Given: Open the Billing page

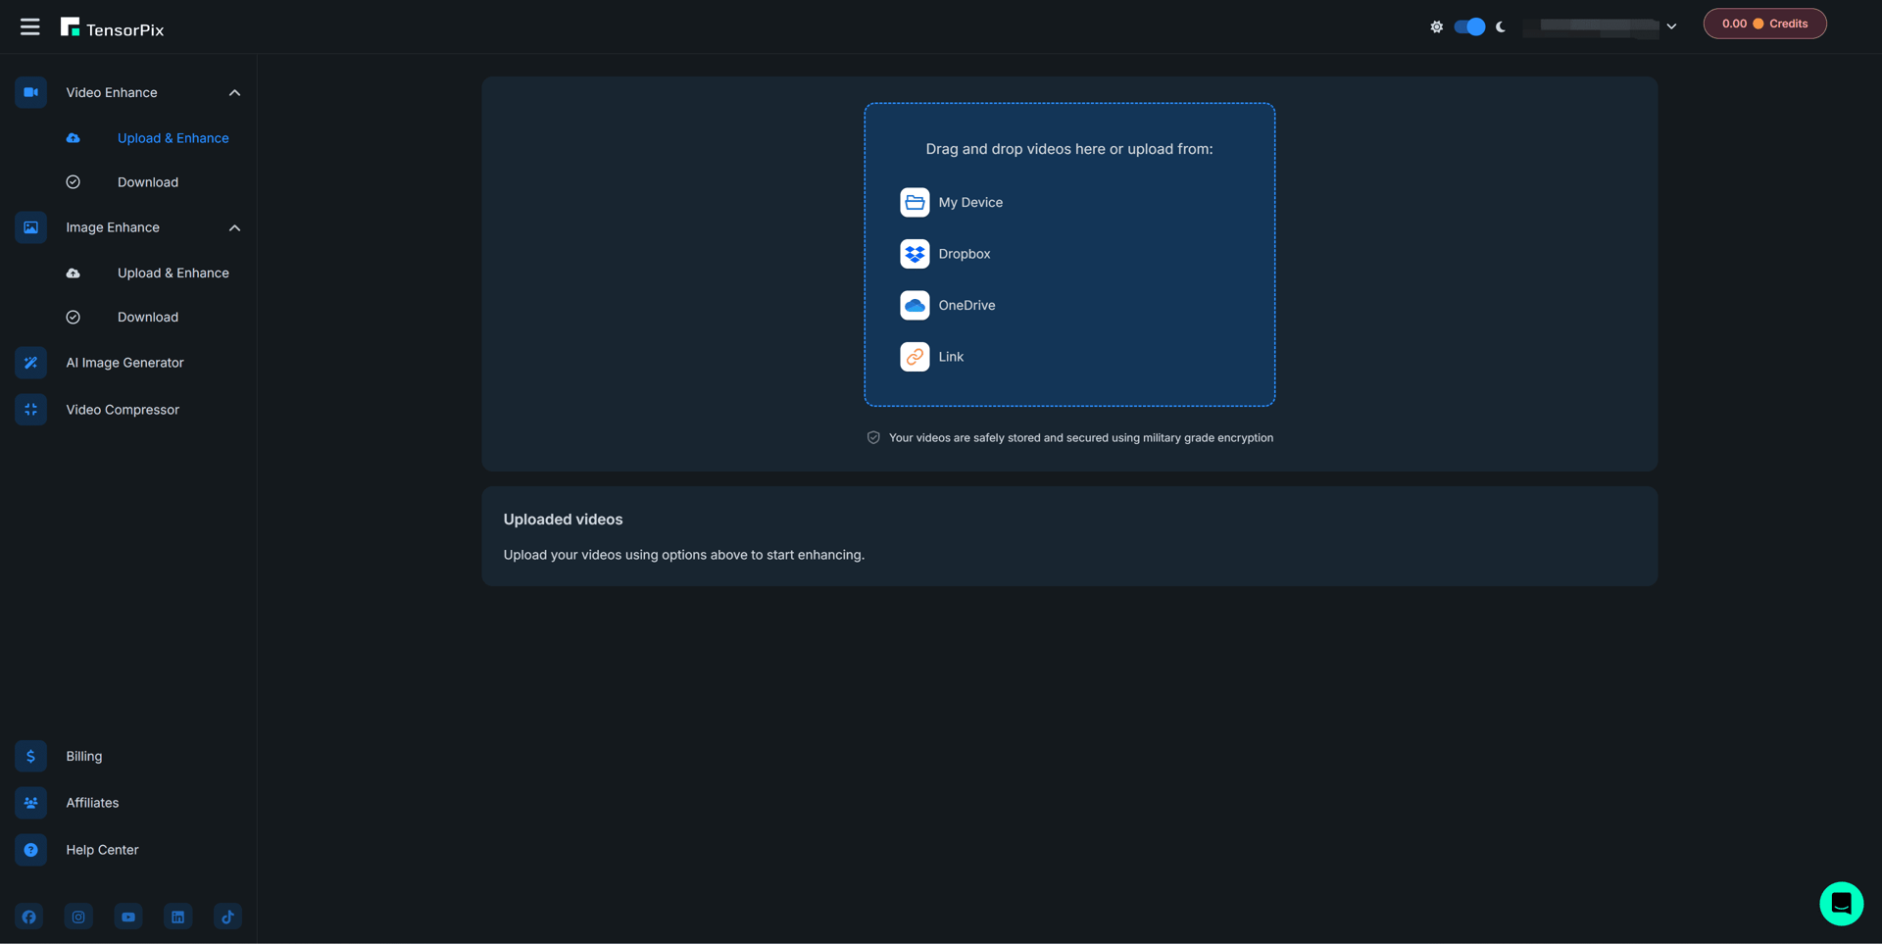Looking at the screenshot, I should [x=83, y=756].
